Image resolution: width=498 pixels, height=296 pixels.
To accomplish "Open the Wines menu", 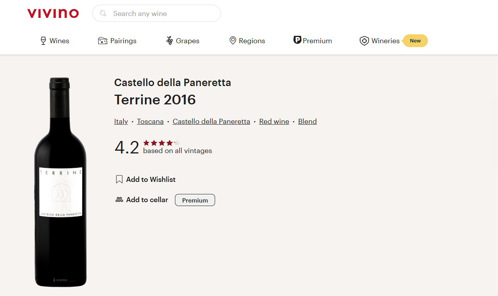I will 59,41.
